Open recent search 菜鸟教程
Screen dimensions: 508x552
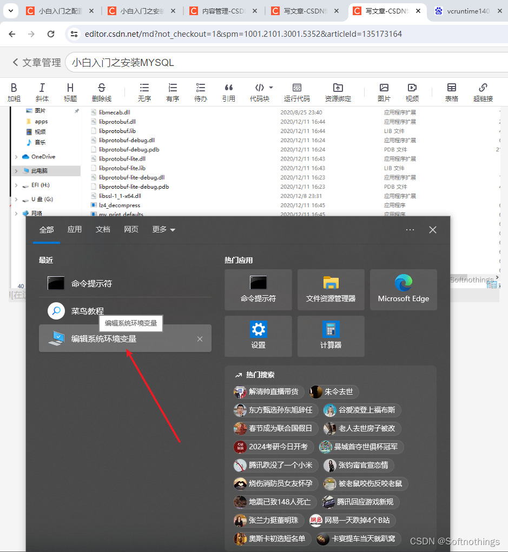click(x=125, y=311)
